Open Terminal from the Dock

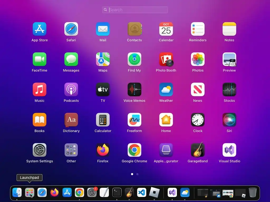click(x=117, y=192)
